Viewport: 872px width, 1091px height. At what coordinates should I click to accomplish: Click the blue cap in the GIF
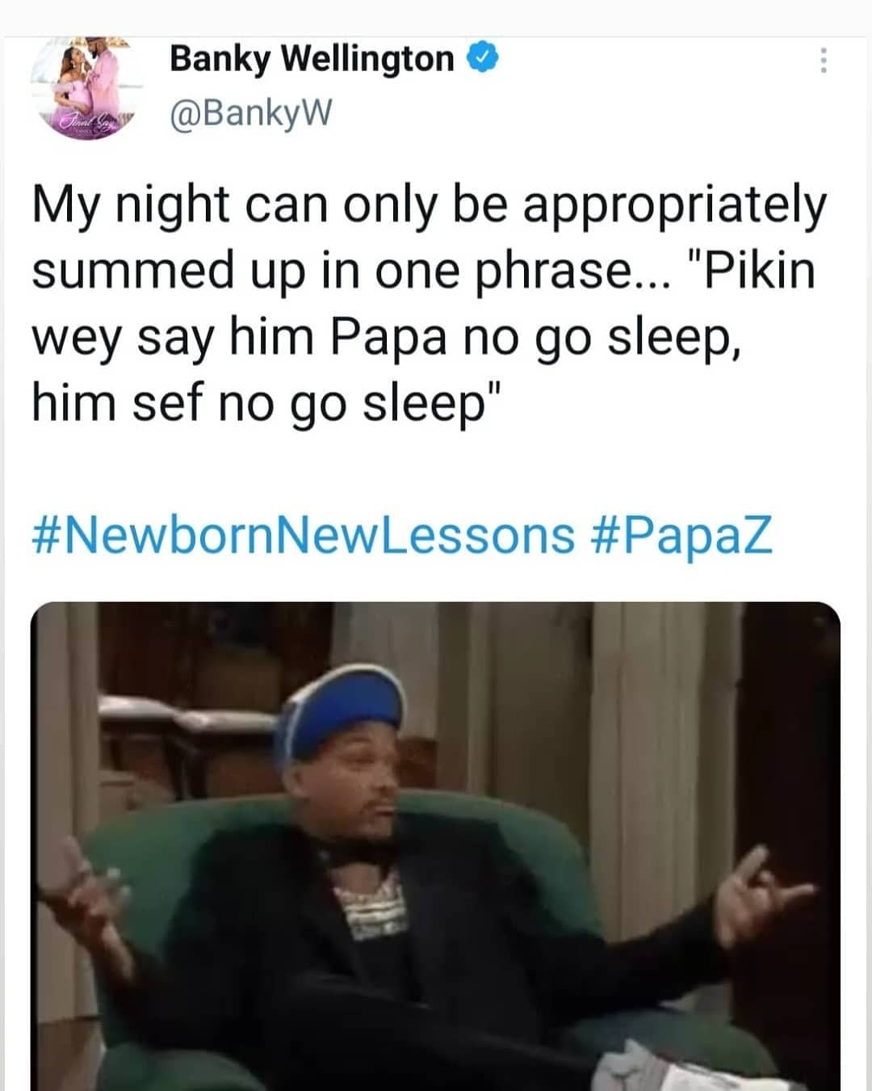pyautogui.click(x=337, y=713)
